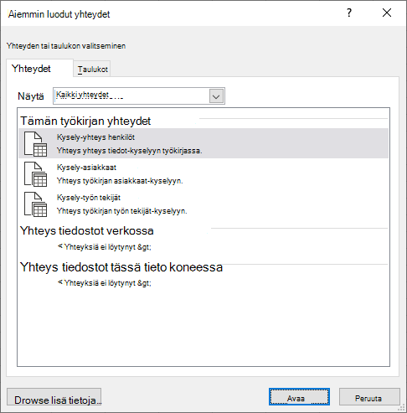
Task: Select the Kysely-yhteys henkilöt entry text
Action: click(95, 137)
